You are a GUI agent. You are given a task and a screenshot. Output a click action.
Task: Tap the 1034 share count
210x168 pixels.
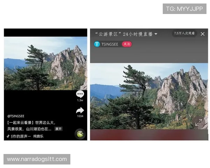point(80,116)
